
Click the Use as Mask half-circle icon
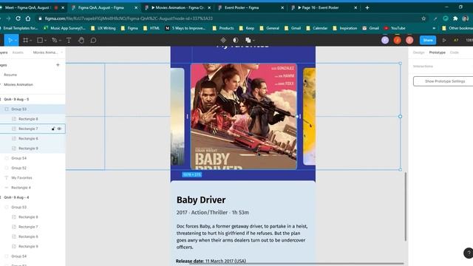pos(235,40)
